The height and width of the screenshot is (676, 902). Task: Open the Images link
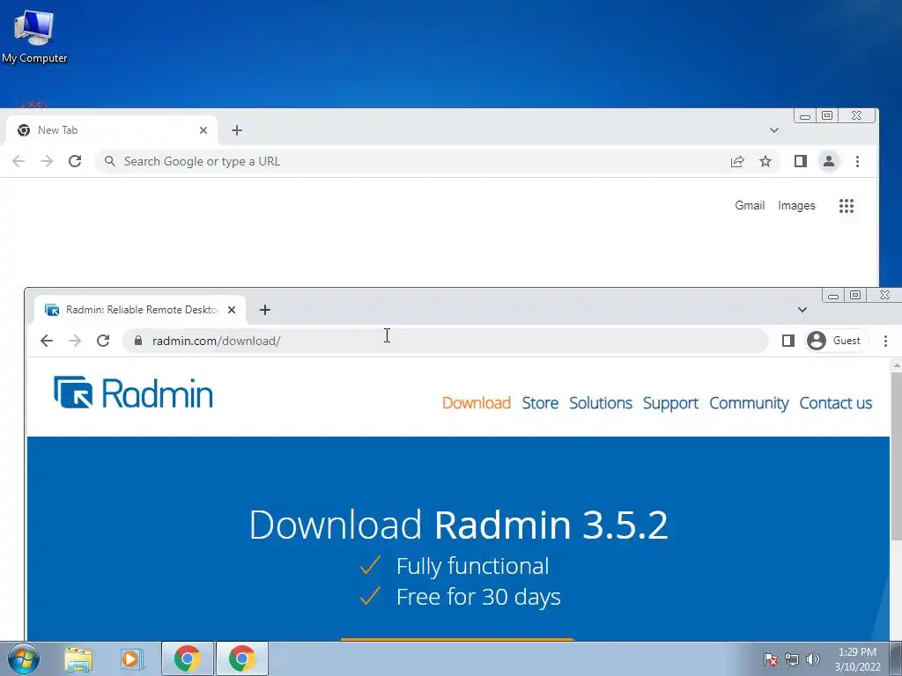tap(796, 206)
